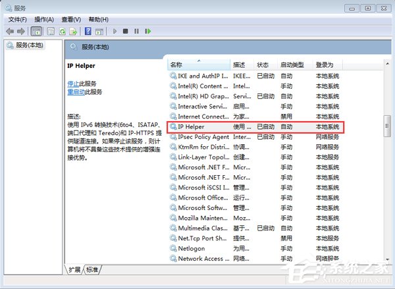Toggle the show/hide action pane icon

99,32
